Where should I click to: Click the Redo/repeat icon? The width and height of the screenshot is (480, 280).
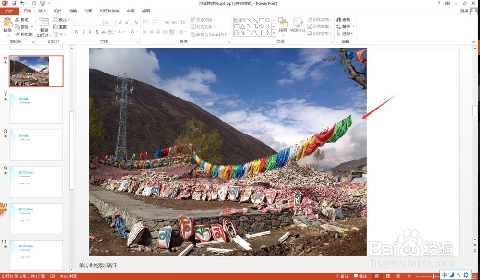coord(34,3)
